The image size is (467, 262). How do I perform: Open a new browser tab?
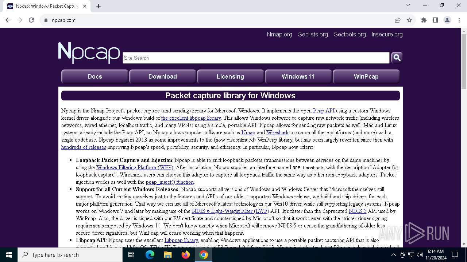99,6
